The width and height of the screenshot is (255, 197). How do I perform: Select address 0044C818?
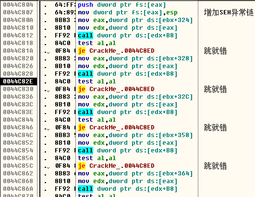tap(18, 43)
